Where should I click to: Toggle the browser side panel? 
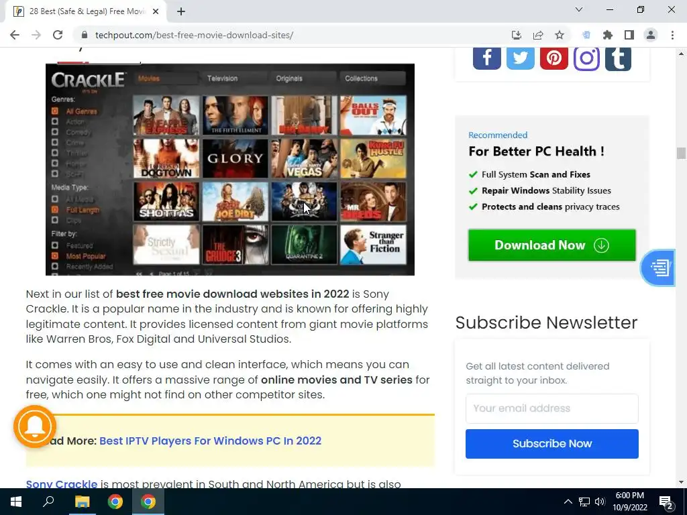pos(629,35)
